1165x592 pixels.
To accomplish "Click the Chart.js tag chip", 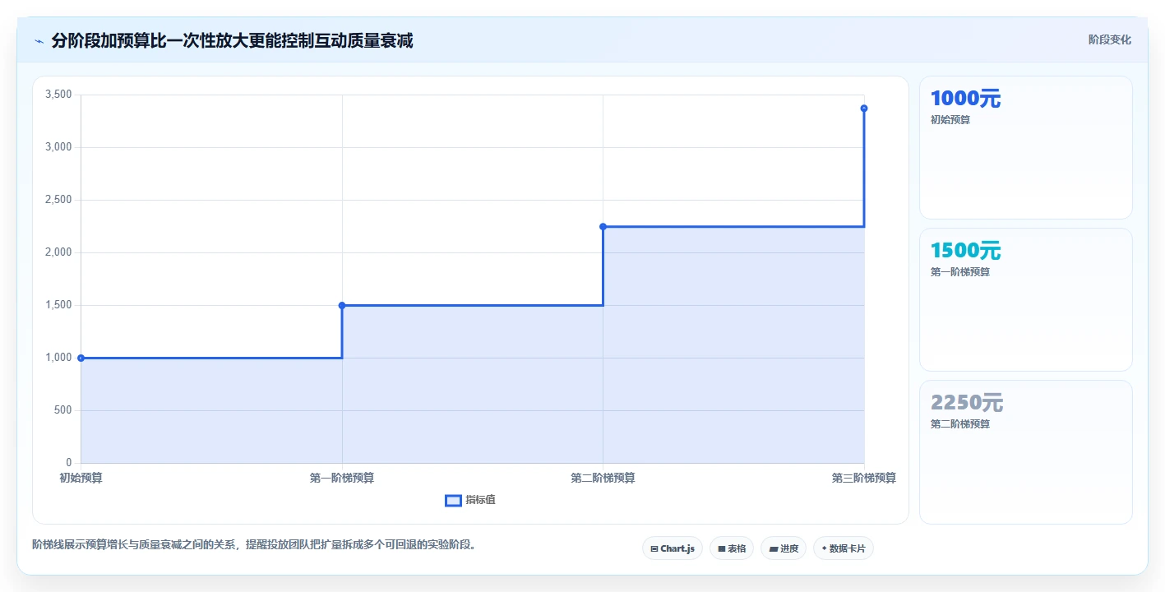I will (x=673, y=548).
